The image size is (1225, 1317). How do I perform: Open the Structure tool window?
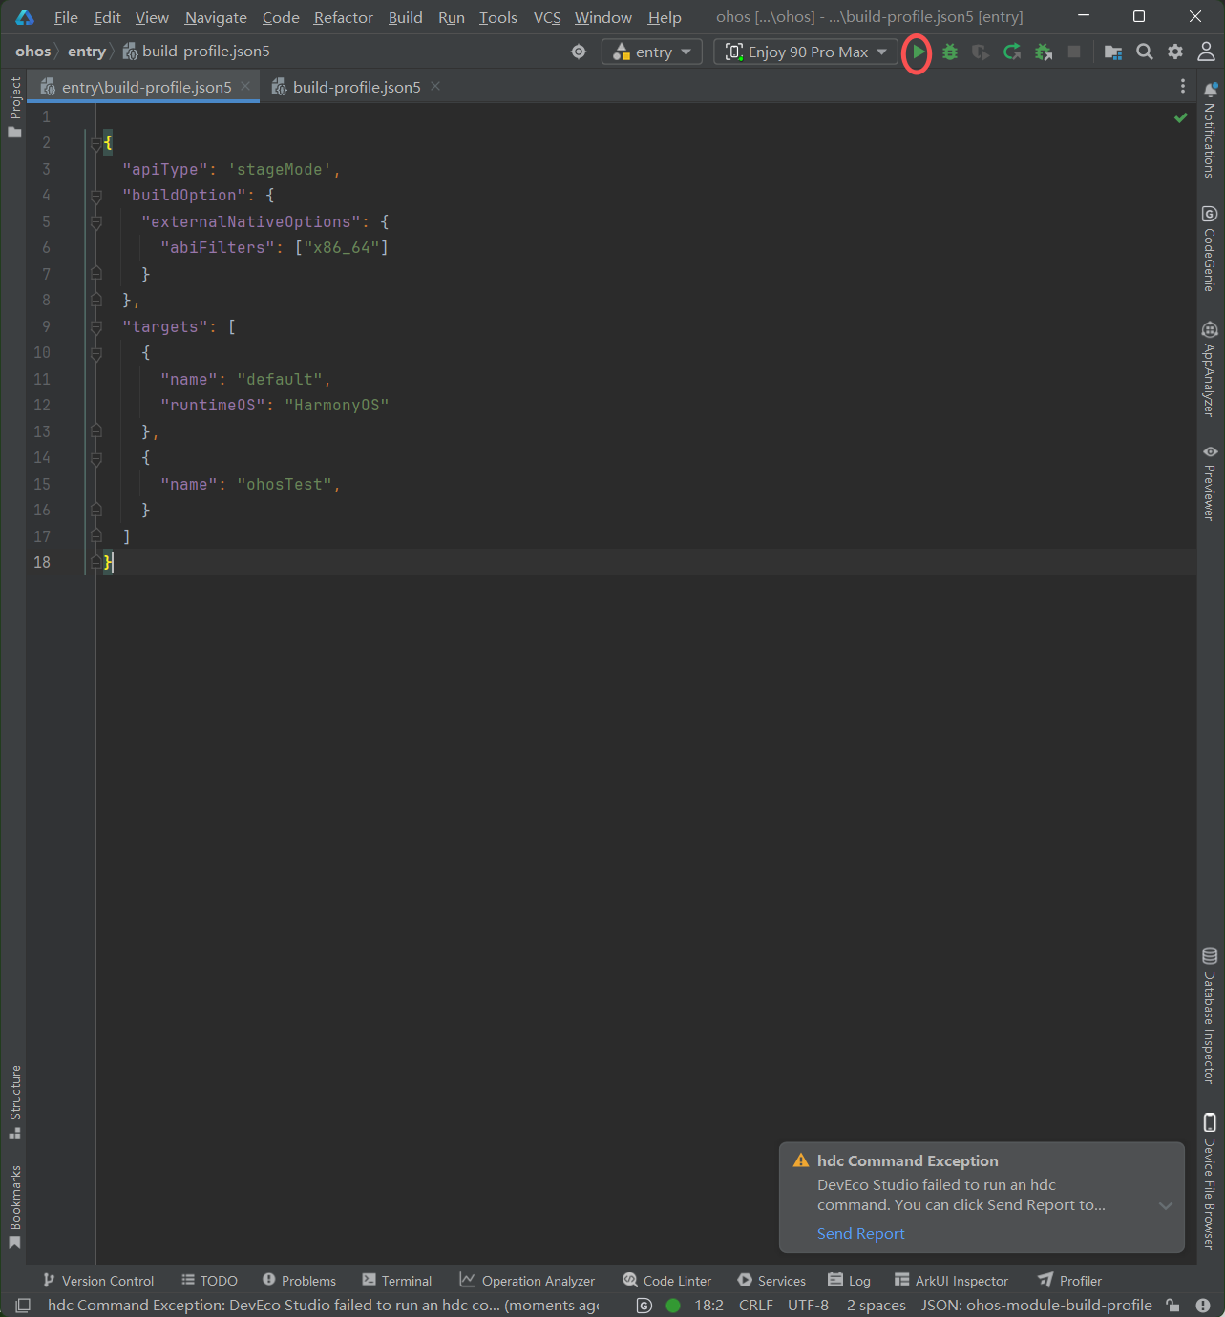point(14,1101)
